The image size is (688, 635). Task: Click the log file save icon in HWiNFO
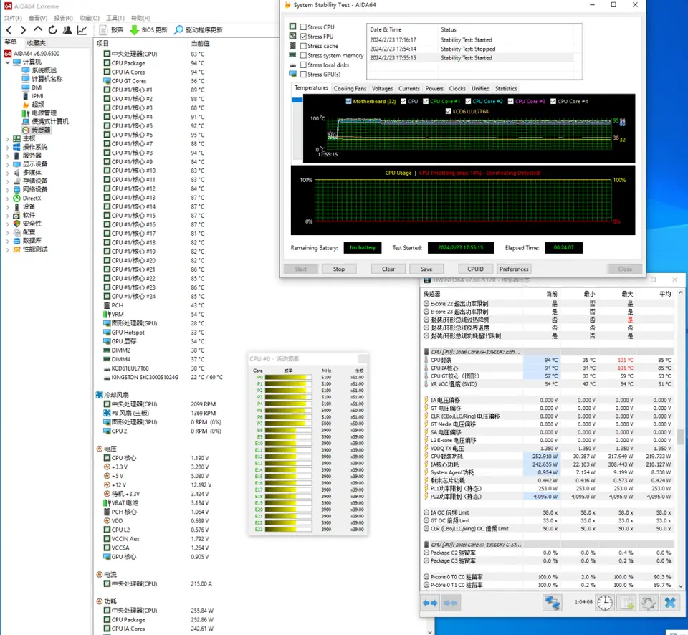[626, 603]
